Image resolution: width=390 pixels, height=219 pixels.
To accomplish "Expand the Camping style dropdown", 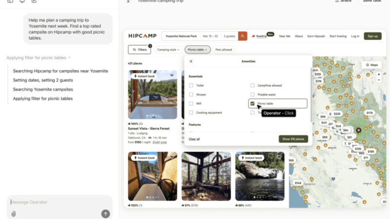I will click(169, 50).
